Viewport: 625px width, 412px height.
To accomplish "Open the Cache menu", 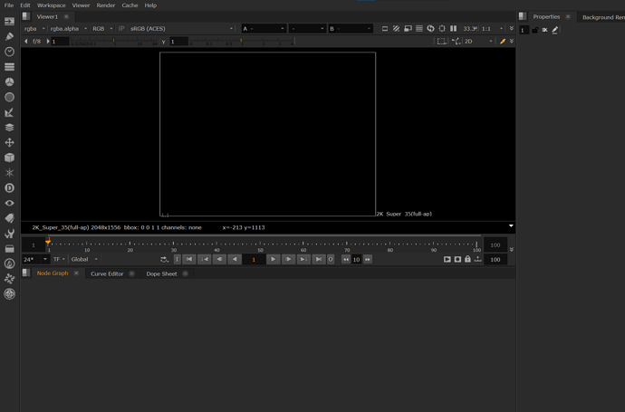I will pyautogui.click(x=130, y=5).
